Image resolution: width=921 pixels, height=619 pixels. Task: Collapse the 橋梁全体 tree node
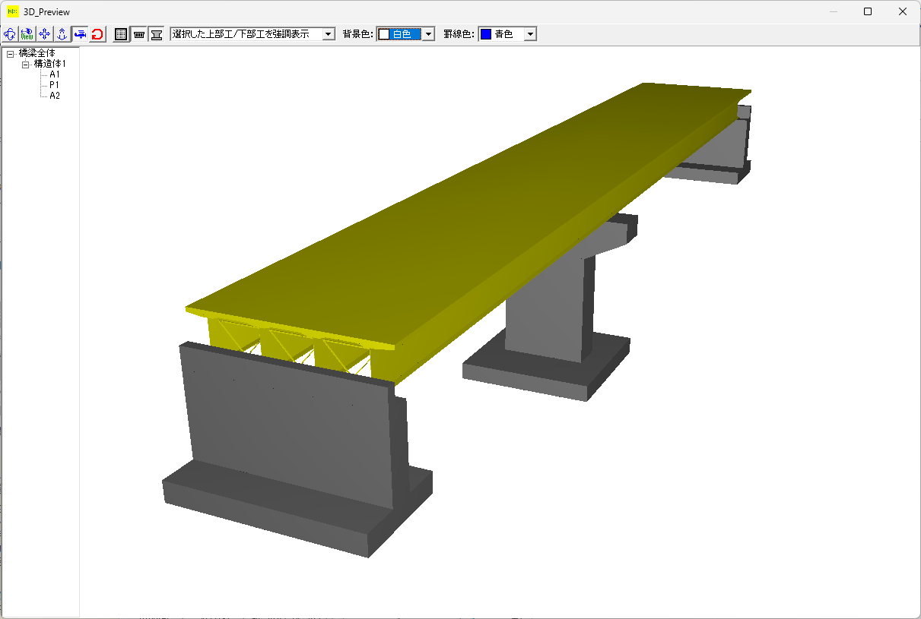point(11,53)
